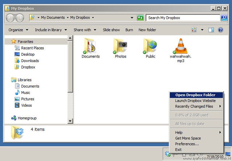Screen dimensions: 232x161
Task: Click the Desktop icon in sidebar
Action: click(17, 54)
